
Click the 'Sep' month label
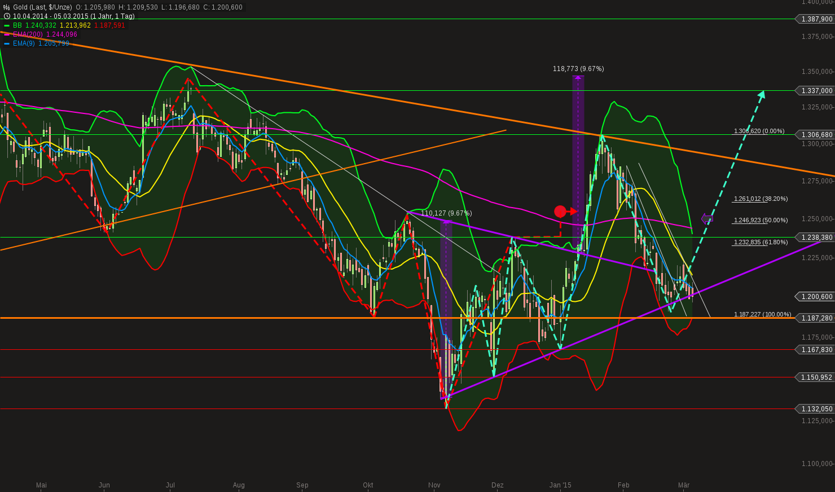302,485
